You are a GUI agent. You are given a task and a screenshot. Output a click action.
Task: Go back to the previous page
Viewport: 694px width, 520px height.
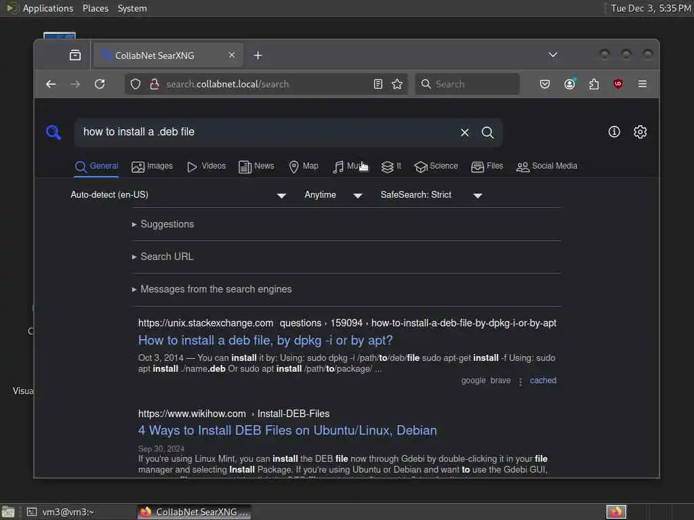pyautogui.click(x=51, y=84)
